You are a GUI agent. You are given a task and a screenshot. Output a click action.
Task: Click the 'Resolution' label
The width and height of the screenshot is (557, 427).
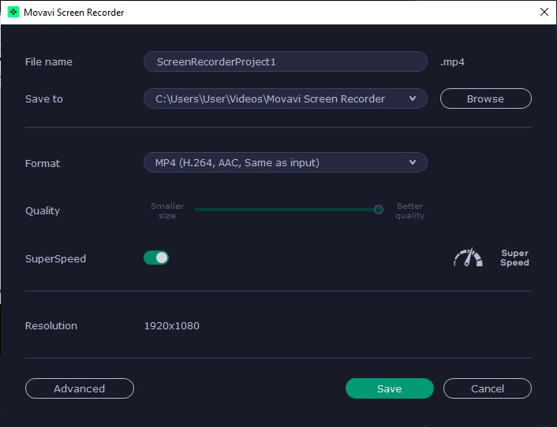(51, 325)
